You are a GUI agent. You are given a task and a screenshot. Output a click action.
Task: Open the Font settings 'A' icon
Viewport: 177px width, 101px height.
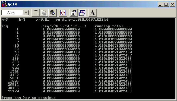point(93,13)
